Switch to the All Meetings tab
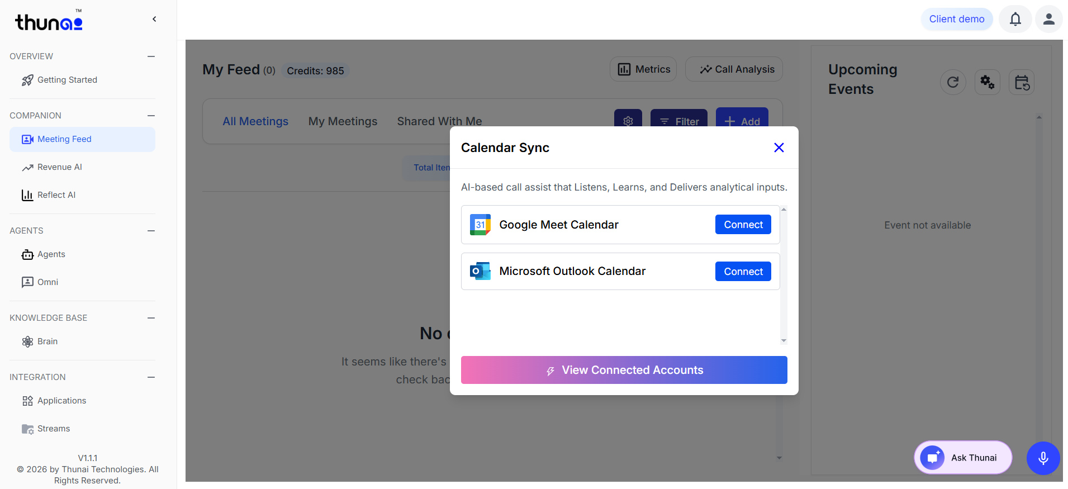The width and height of the screenshot is (1068, 489). tap(255, 121)
